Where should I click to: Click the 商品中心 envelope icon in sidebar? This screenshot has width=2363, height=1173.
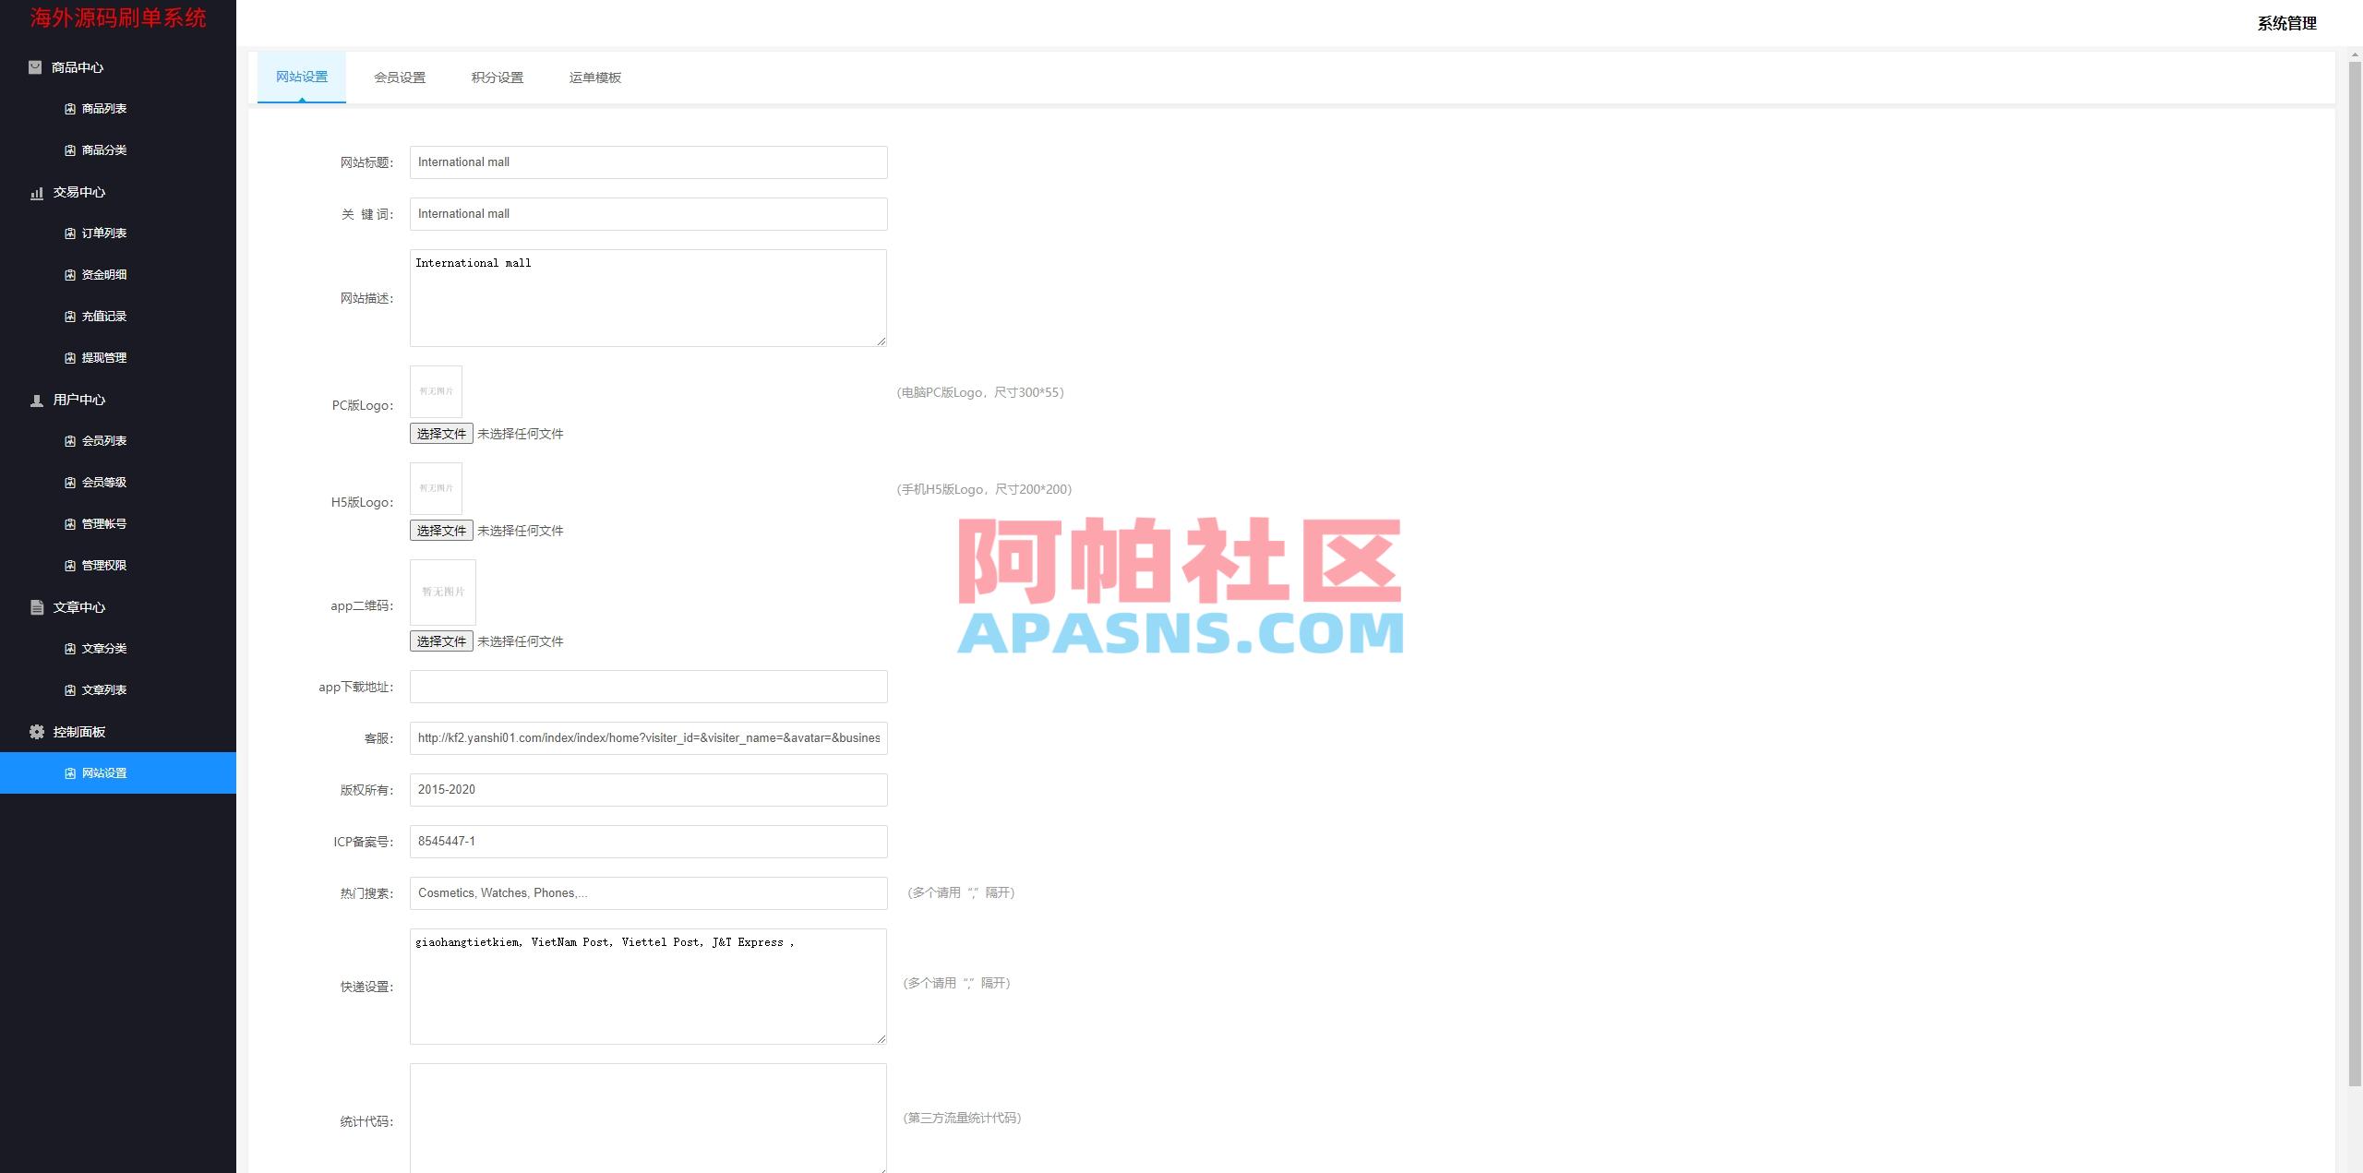pos(35,66)
